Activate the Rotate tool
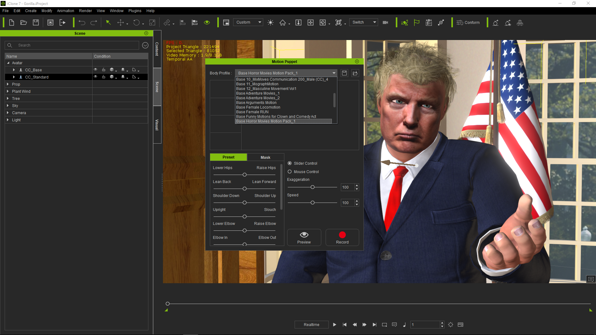The width and height of the screenshot is (596, 335). [136, 23]
